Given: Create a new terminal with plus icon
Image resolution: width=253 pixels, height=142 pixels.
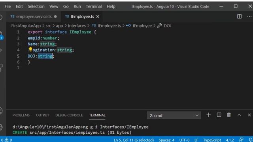Looking at the screenshot, I should (x=208, y=115).
